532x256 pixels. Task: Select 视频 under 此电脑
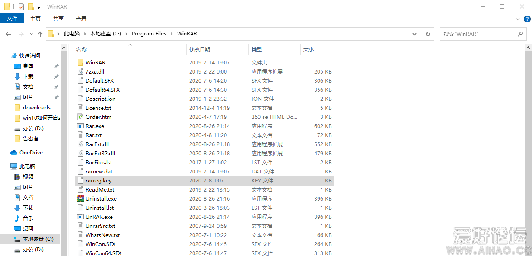coord(28,177)
